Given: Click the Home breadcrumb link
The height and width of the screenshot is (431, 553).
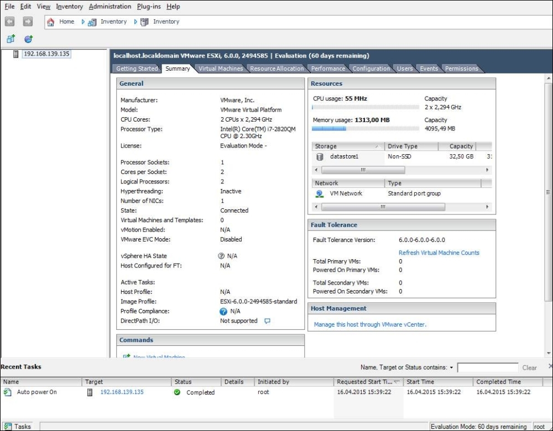Looking at the screenshot, I should pyautogui.click(x=67, y=22).
